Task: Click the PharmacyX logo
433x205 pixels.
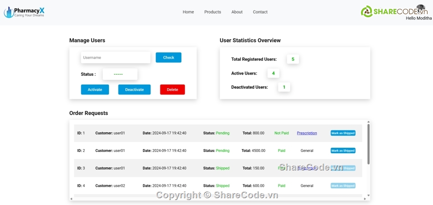Action: [x=24, y=12]
